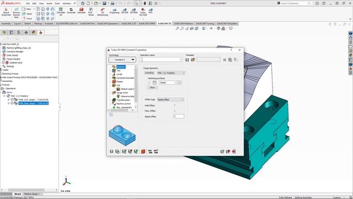Click Calculate All in the ribbon

tap(61, 12)
